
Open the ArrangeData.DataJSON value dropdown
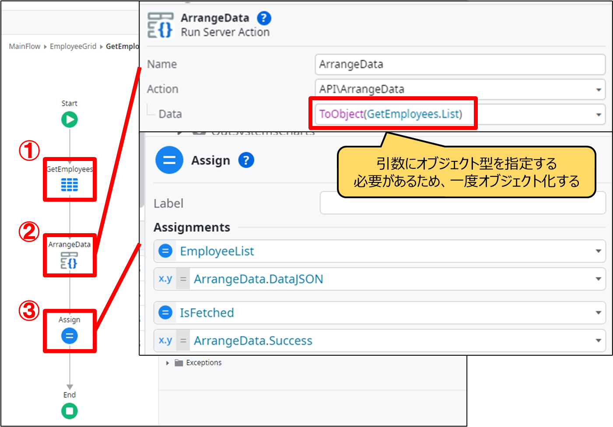(598, 279)
